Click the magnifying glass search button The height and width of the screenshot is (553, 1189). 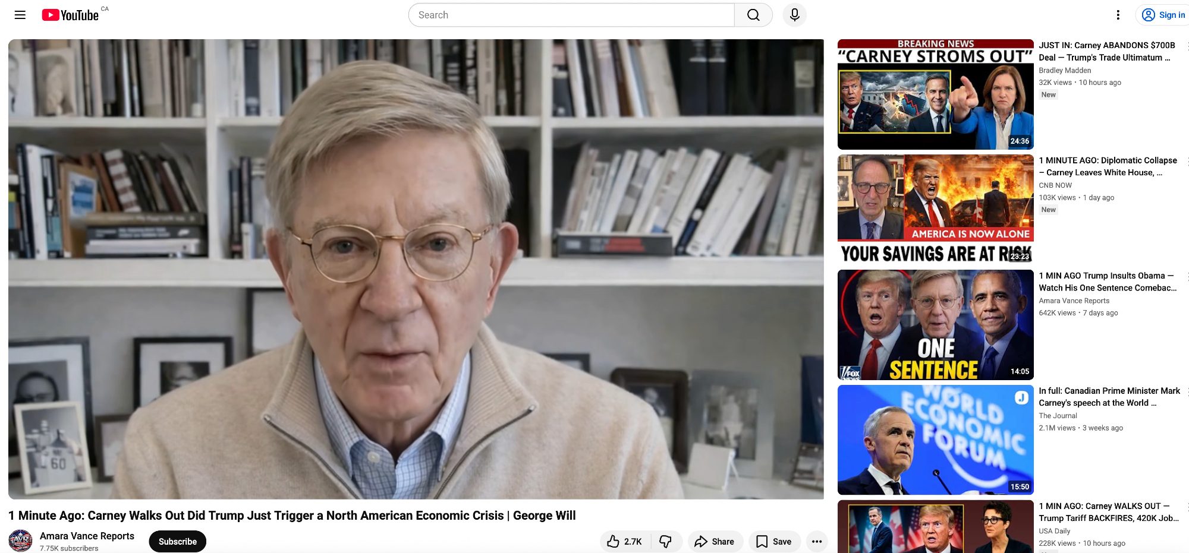pos(753,15)
